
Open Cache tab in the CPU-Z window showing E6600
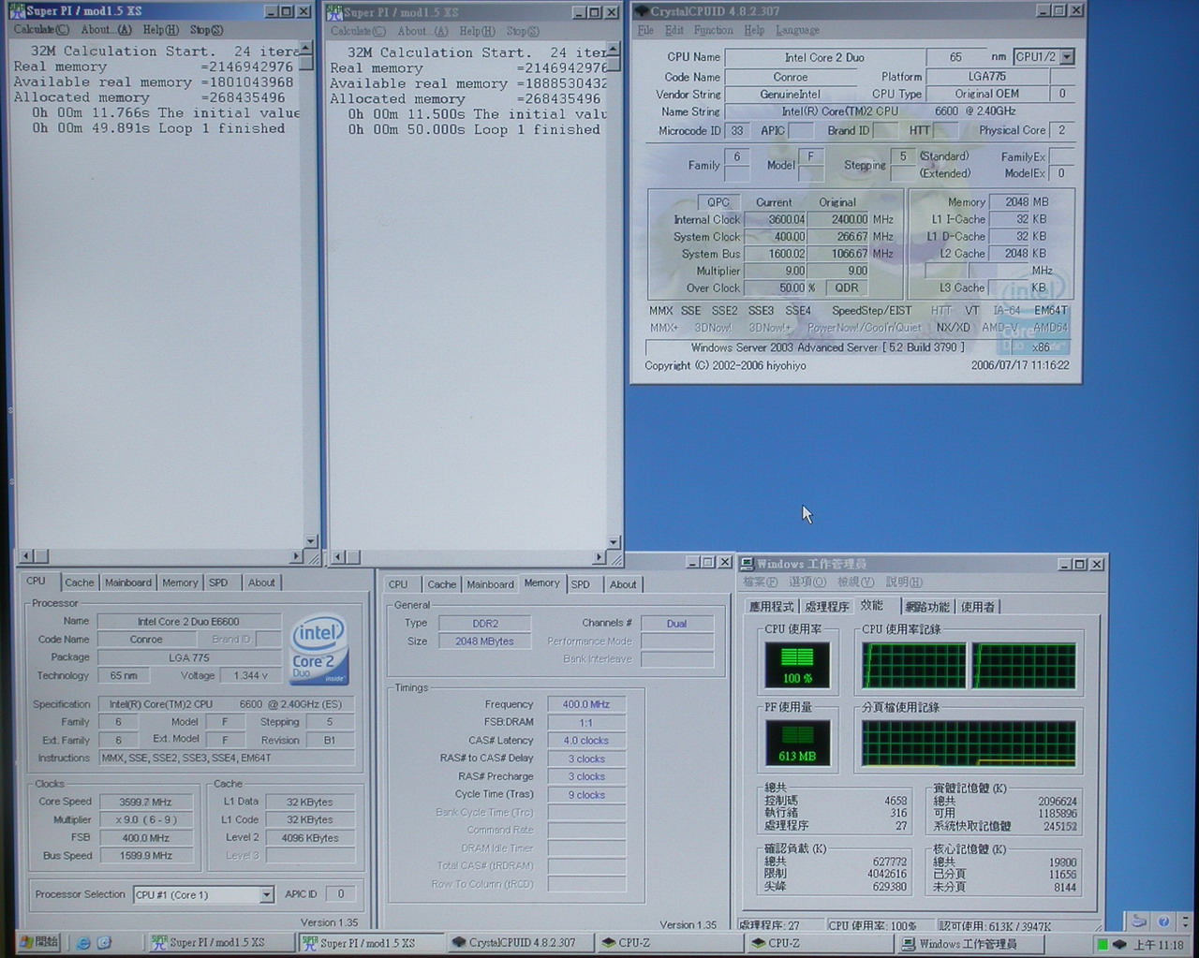pos(80,582)
